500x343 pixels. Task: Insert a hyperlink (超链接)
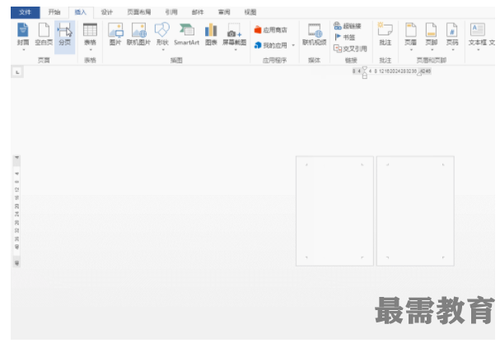(348, 25)
